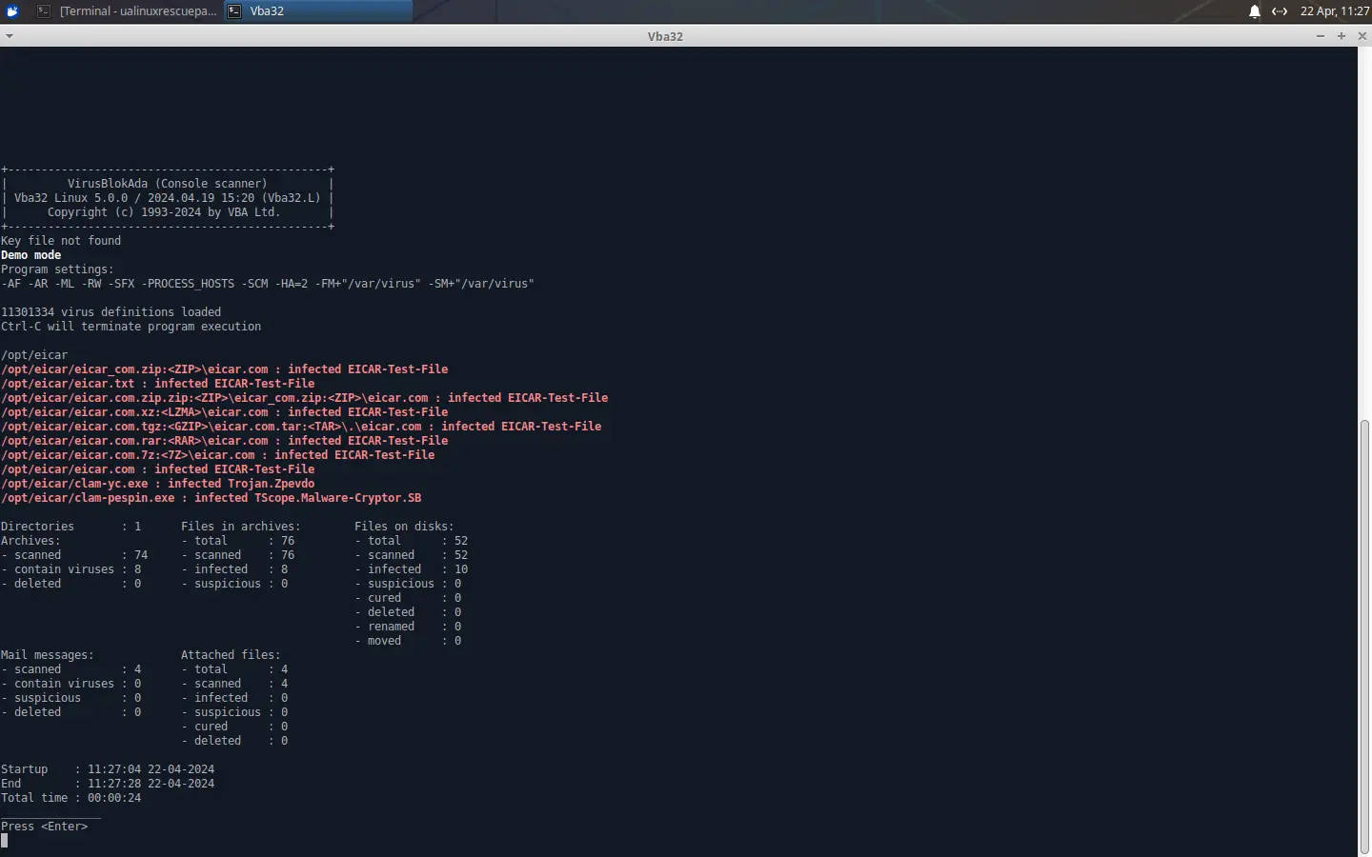Open the clock showing 22 Apr, 11:27
This screenshot has width=1372, height=857.
(x=1335, y=11)
